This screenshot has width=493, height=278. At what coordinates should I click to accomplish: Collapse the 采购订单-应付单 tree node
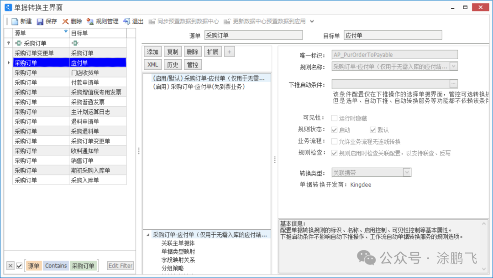coord(148,235)
